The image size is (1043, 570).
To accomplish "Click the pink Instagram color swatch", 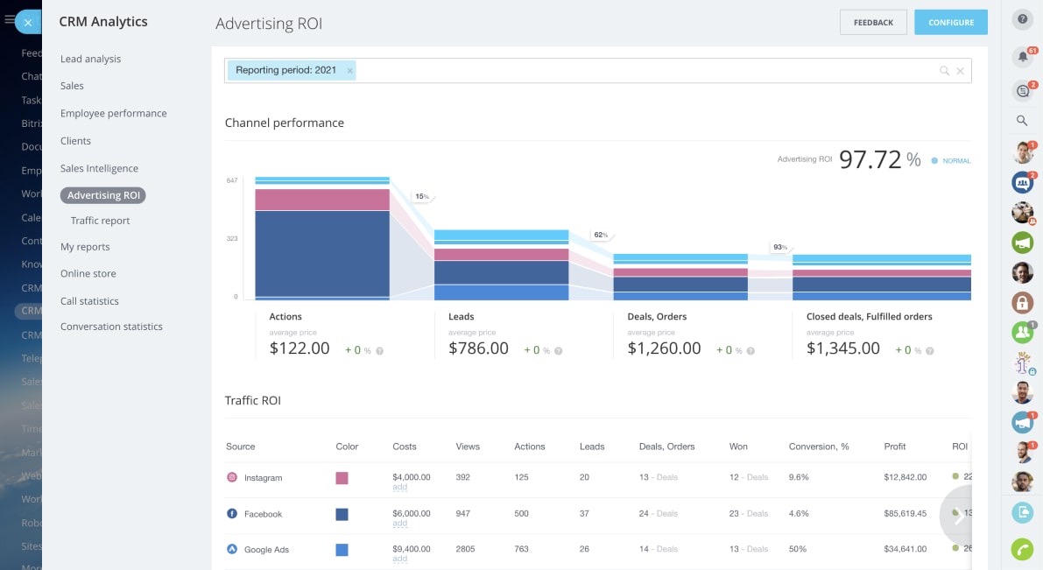I will click(342, 478).
